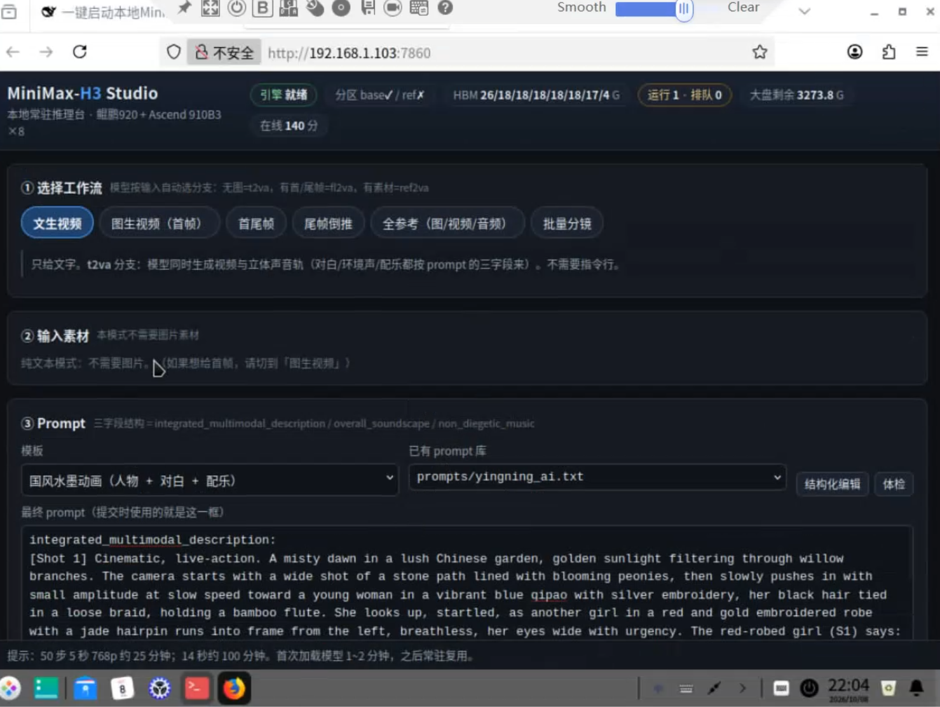Click the 引擎 就绪 status badge
Image resolution: width=940 pixels, height=707 pixels.
[283, 95]
